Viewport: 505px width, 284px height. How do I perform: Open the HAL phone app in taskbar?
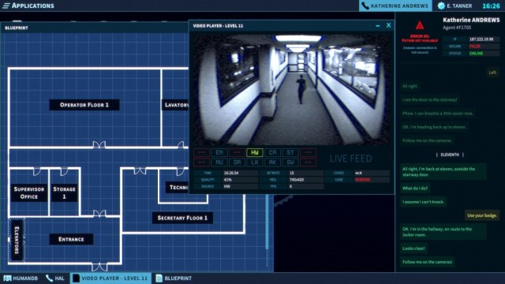(x=55, y=278)
